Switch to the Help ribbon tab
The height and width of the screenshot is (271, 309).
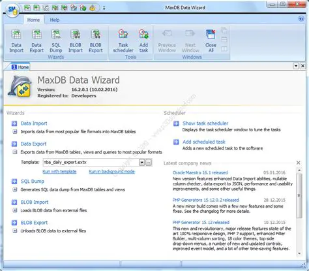pos(55,20)
